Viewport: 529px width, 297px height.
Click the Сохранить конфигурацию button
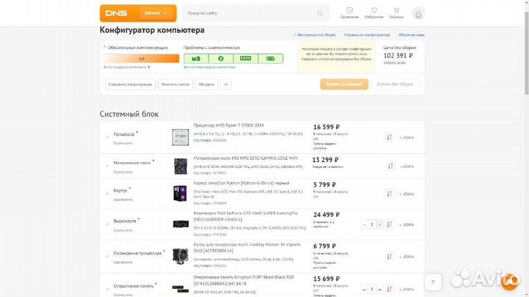(x=130, y=84)
